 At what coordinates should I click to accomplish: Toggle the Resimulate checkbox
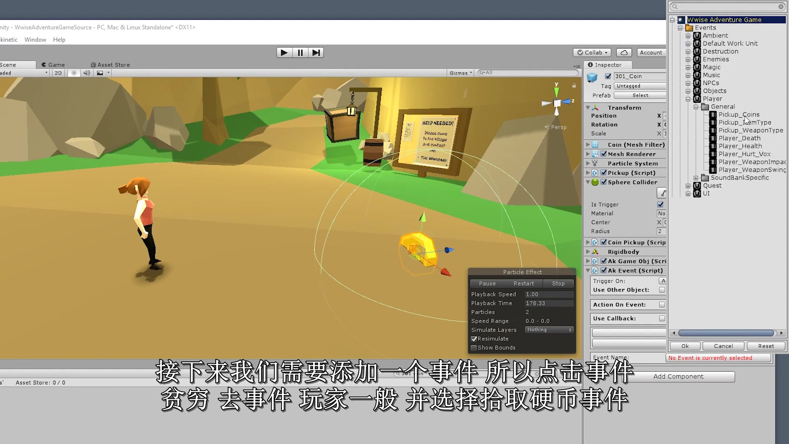(x=474, y=339)
